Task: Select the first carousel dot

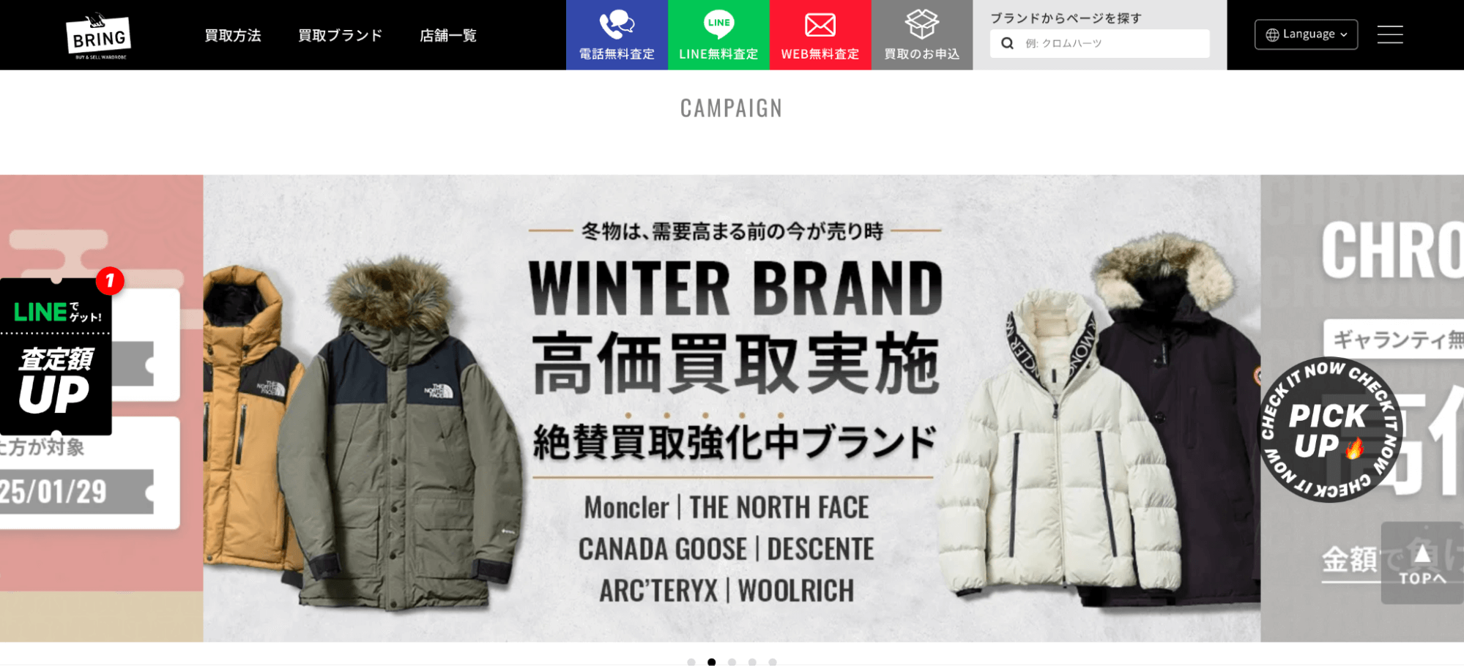Action: pos(691,662)
